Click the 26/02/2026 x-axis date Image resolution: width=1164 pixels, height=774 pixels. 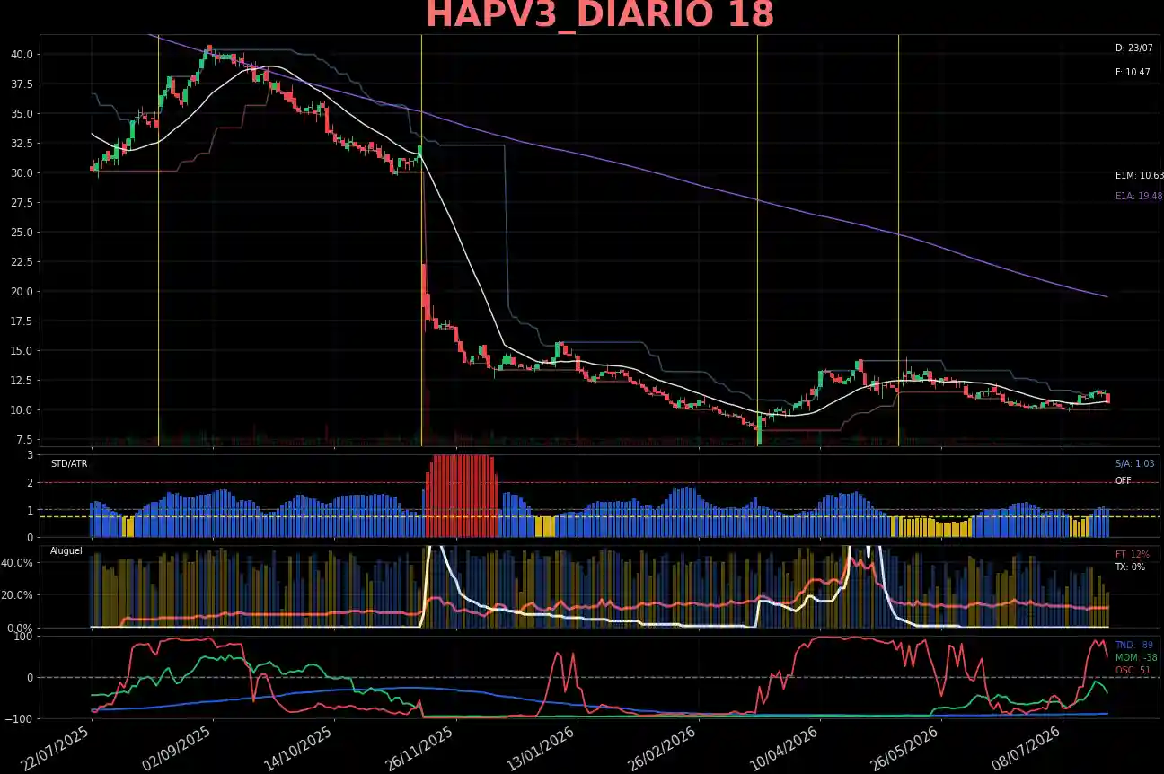point(664,747)
